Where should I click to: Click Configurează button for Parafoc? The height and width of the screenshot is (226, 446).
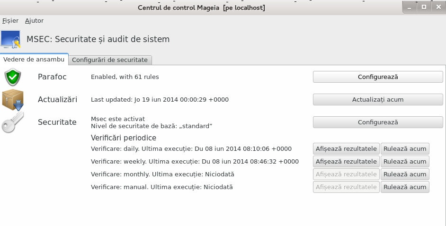(378, 77)
